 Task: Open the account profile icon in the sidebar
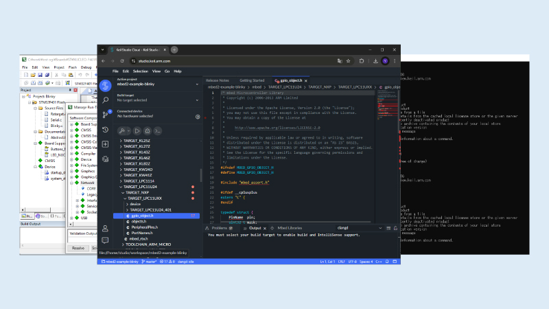[x=105, y=228]
